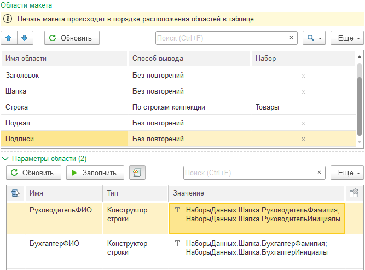Click the info icon in the yellow banner
This screenshot has height=270, width=365.
(x=8, y=19)
